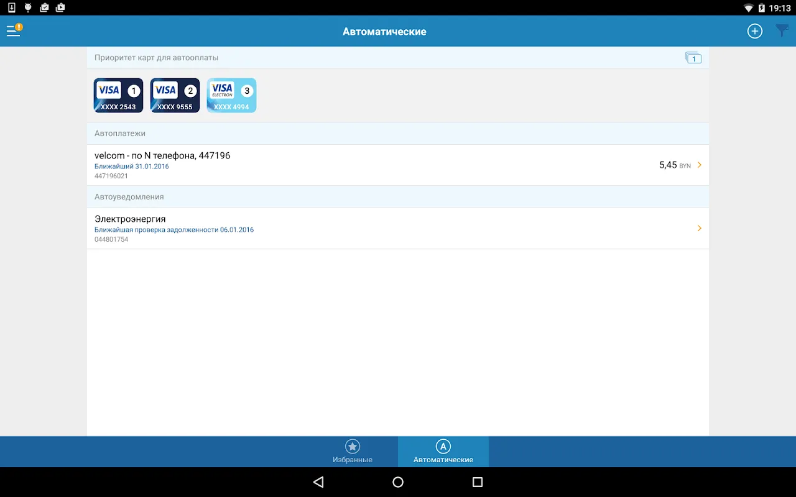This screenshot has height=497, width=796.
Task: Tap Android home circle button
Action: [398, 482]
